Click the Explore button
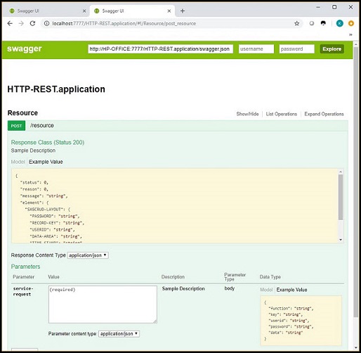The image size is (361, 353). [332, 49]
